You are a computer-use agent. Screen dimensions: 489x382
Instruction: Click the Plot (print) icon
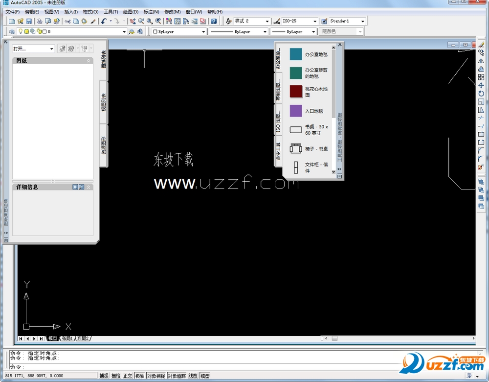click(x=40, y=21)
